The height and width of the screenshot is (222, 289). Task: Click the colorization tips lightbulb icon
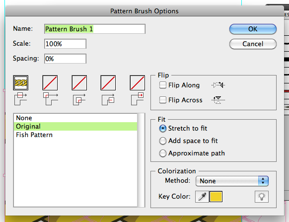[262, 197]
